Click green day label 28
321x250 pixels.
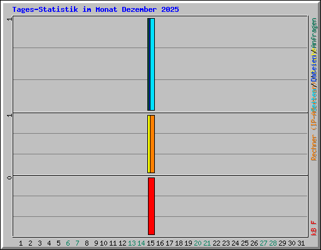click(x=273, y=243)
